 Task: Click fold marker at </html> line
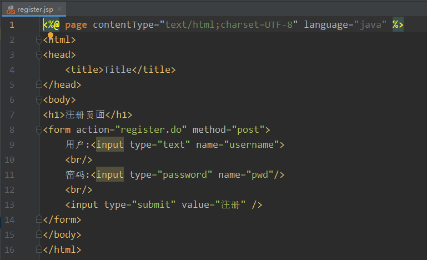tap(39, 249)
